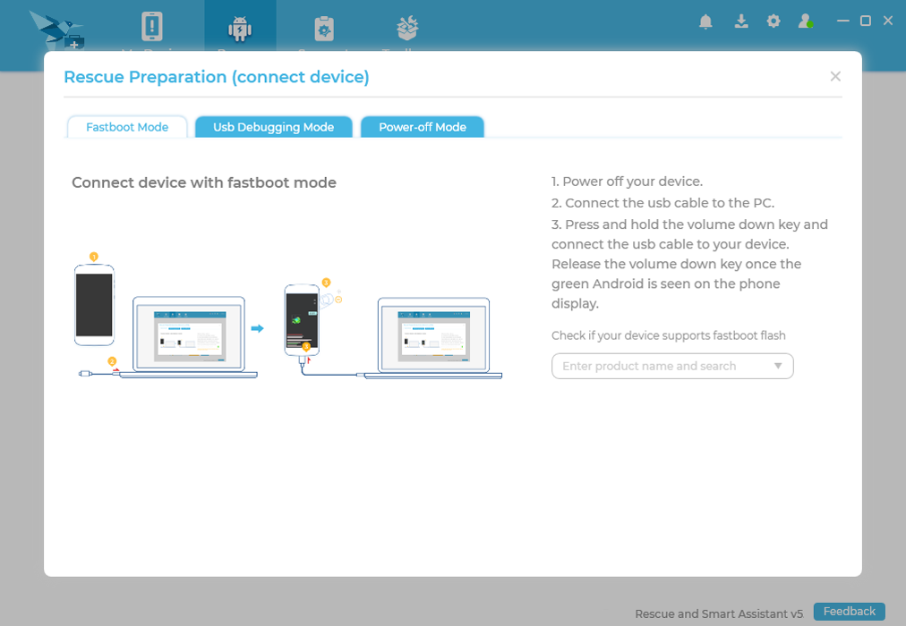Open the signed-in user account icon
Viewport: 906px width, 626px height.
(805, 21)
